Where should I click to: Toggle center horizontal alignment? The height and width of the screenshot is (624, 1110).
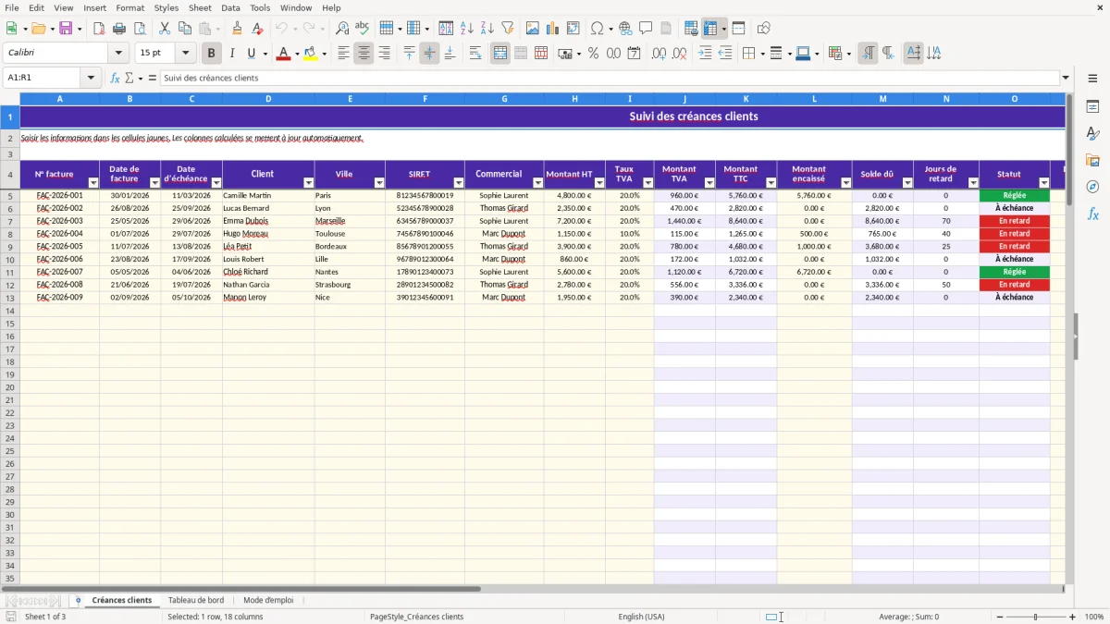[x=364, y=54]
